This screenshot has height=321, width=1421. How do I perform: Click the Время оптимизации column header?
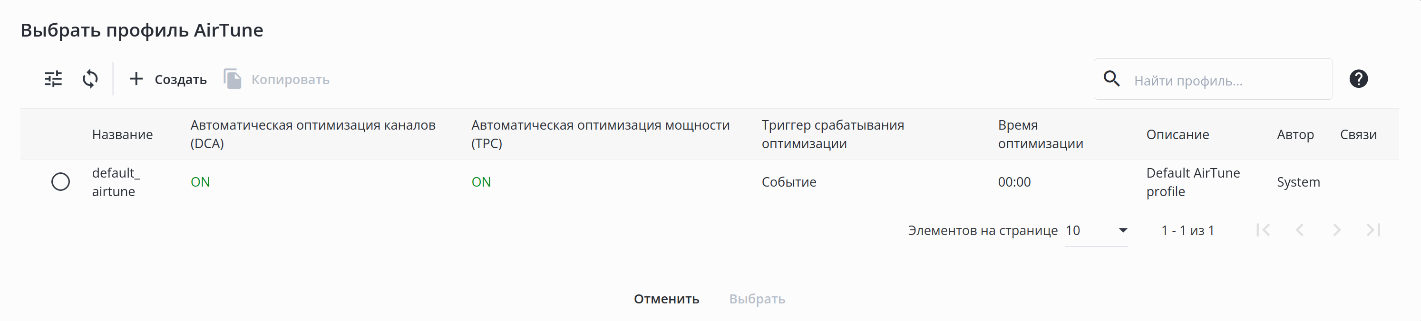[1041, 134]
